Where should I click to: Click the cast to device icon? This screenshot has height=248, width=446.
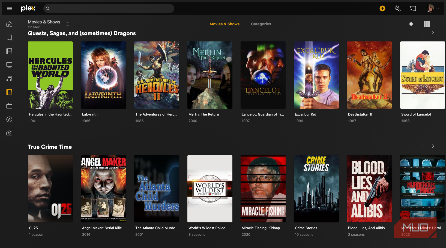(x=413, y=8)
